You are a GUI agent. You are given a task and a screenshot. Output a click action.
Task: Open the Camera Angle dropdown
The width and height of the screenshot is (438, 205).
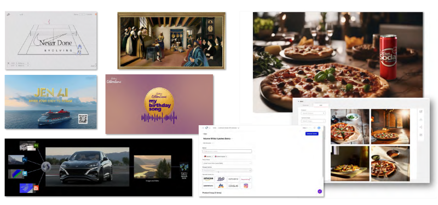pyautogui.click(x=313, y=121)
